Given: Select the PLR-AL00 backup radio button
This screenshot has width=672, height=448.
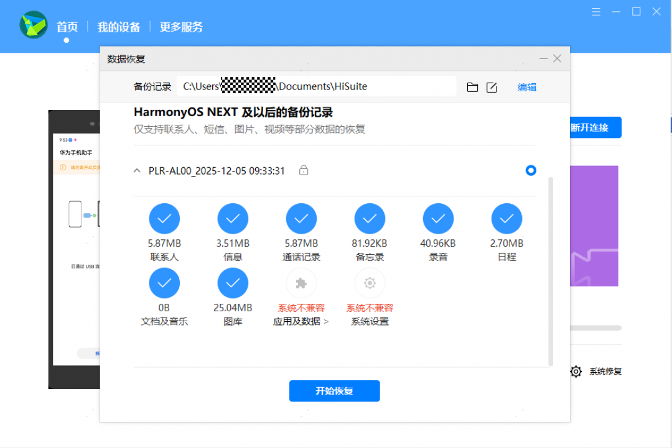Looking at the screenshot, I should point(531,170).
